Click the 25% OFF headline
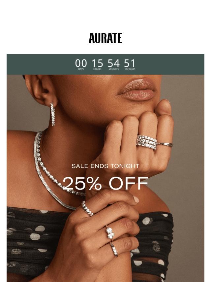Viewport: 211px width, 282px height. (x=105, y=183)
